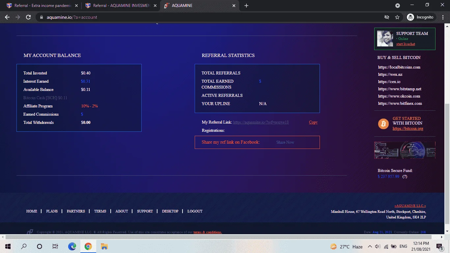The image size is (450, 253).
Task: Click «AQUAMINE LLC.» company link
Action: [x=410, y=206]
